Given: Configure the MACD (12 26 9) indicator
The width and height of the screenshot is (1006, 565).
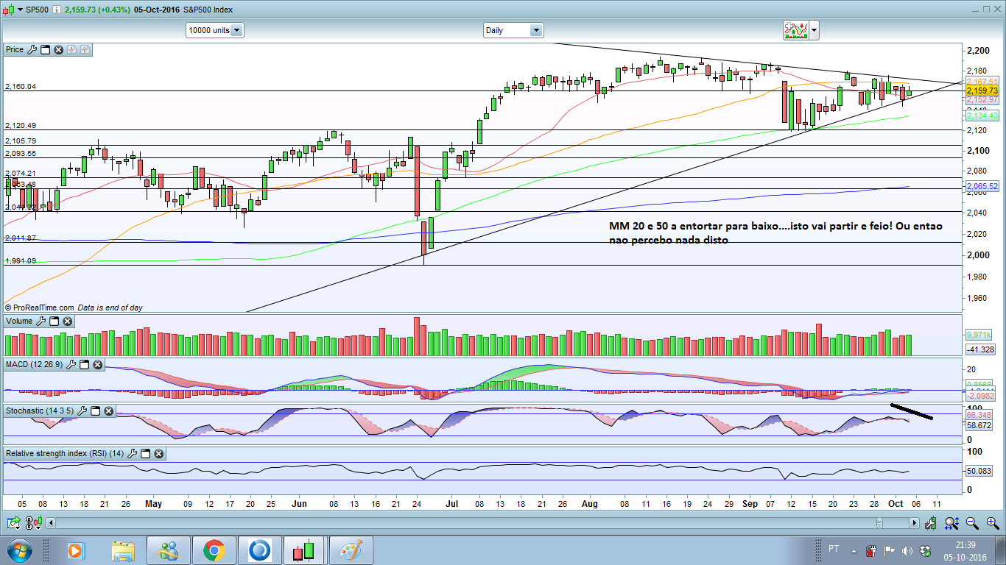Looking at the screenshot, I should (71, 364).
